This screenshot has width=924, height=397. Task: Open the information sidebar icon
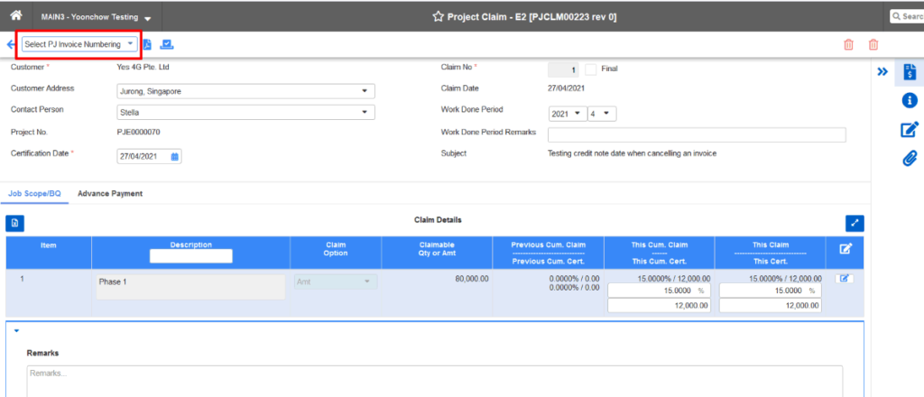click(910, 101)
